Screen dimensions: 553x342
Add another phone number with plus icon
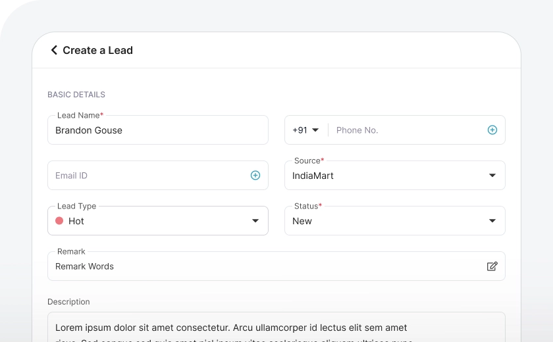[x=492, y=130]
